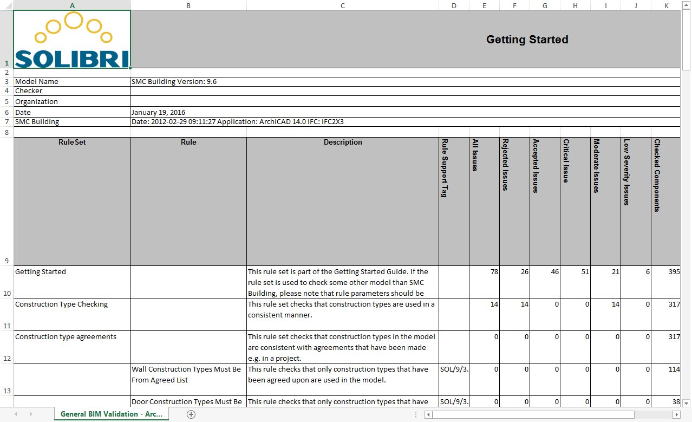Image resolution: width=692 pixels, height=422 pixels.
Task: Click the horizontal scrollbar right arrow
Action: point(676,414)
